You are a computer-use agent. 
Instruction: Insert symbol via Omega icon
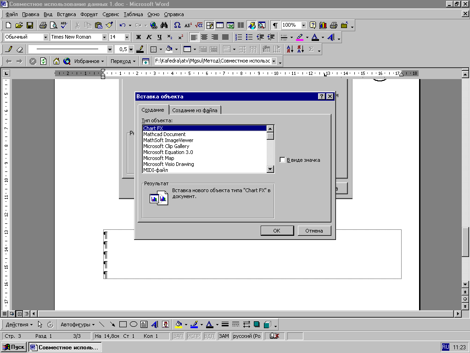click(178, 25)
